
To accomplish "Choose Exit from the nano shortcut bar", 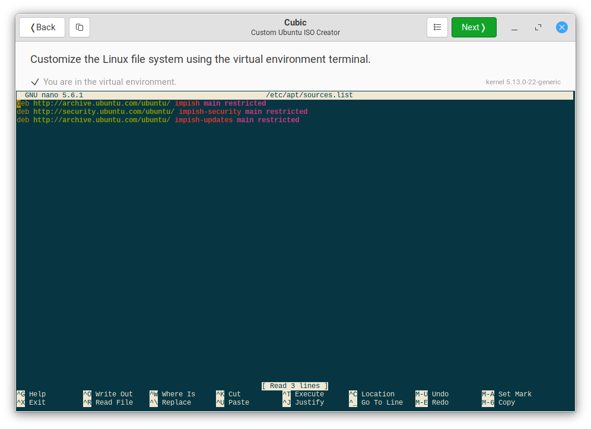I will [30, 402].
